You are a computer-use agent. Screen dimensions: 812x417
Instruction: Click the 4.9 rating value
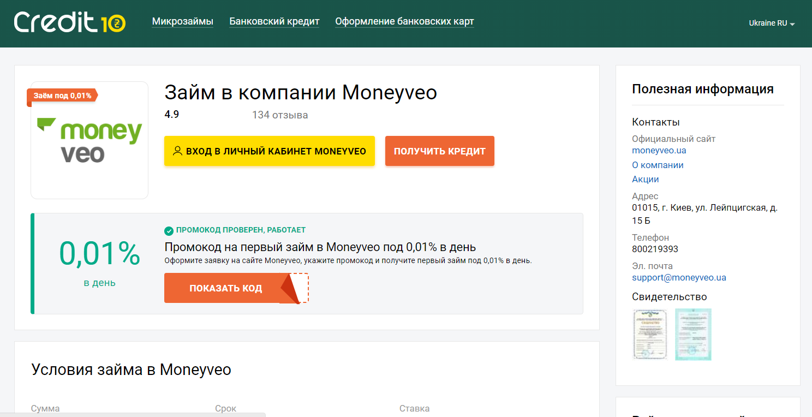coord(171,115)
